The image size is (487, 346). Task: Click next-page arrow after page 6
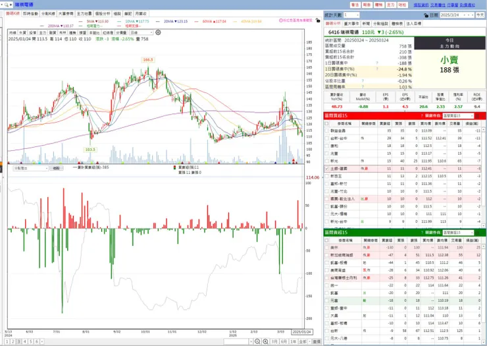[x=42, y=341]
